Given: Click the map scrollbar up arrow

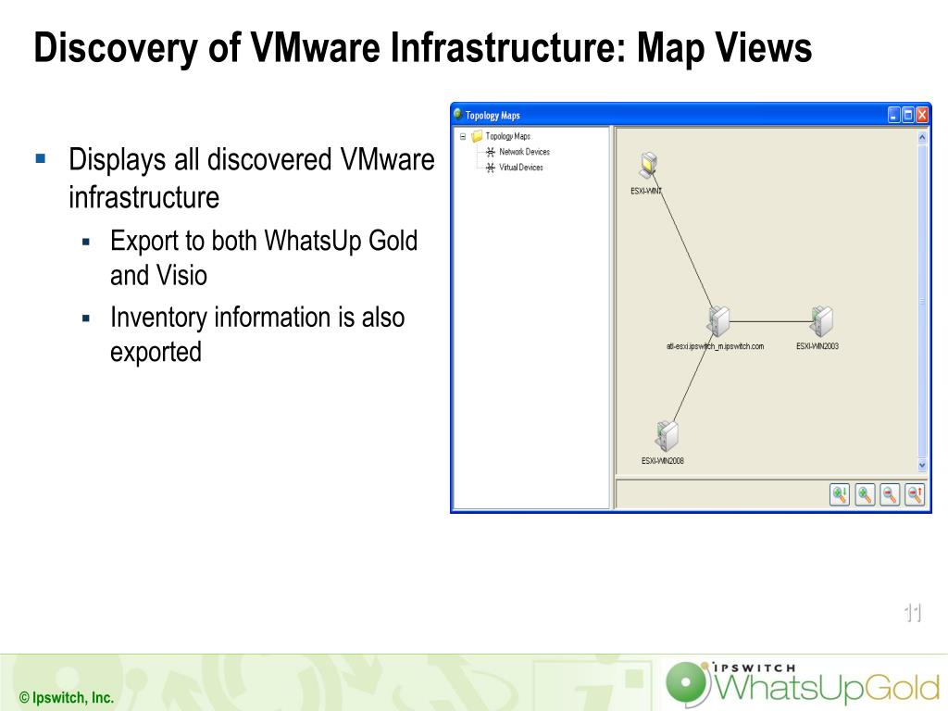Looking at the screenshot, I should [922, 137].
